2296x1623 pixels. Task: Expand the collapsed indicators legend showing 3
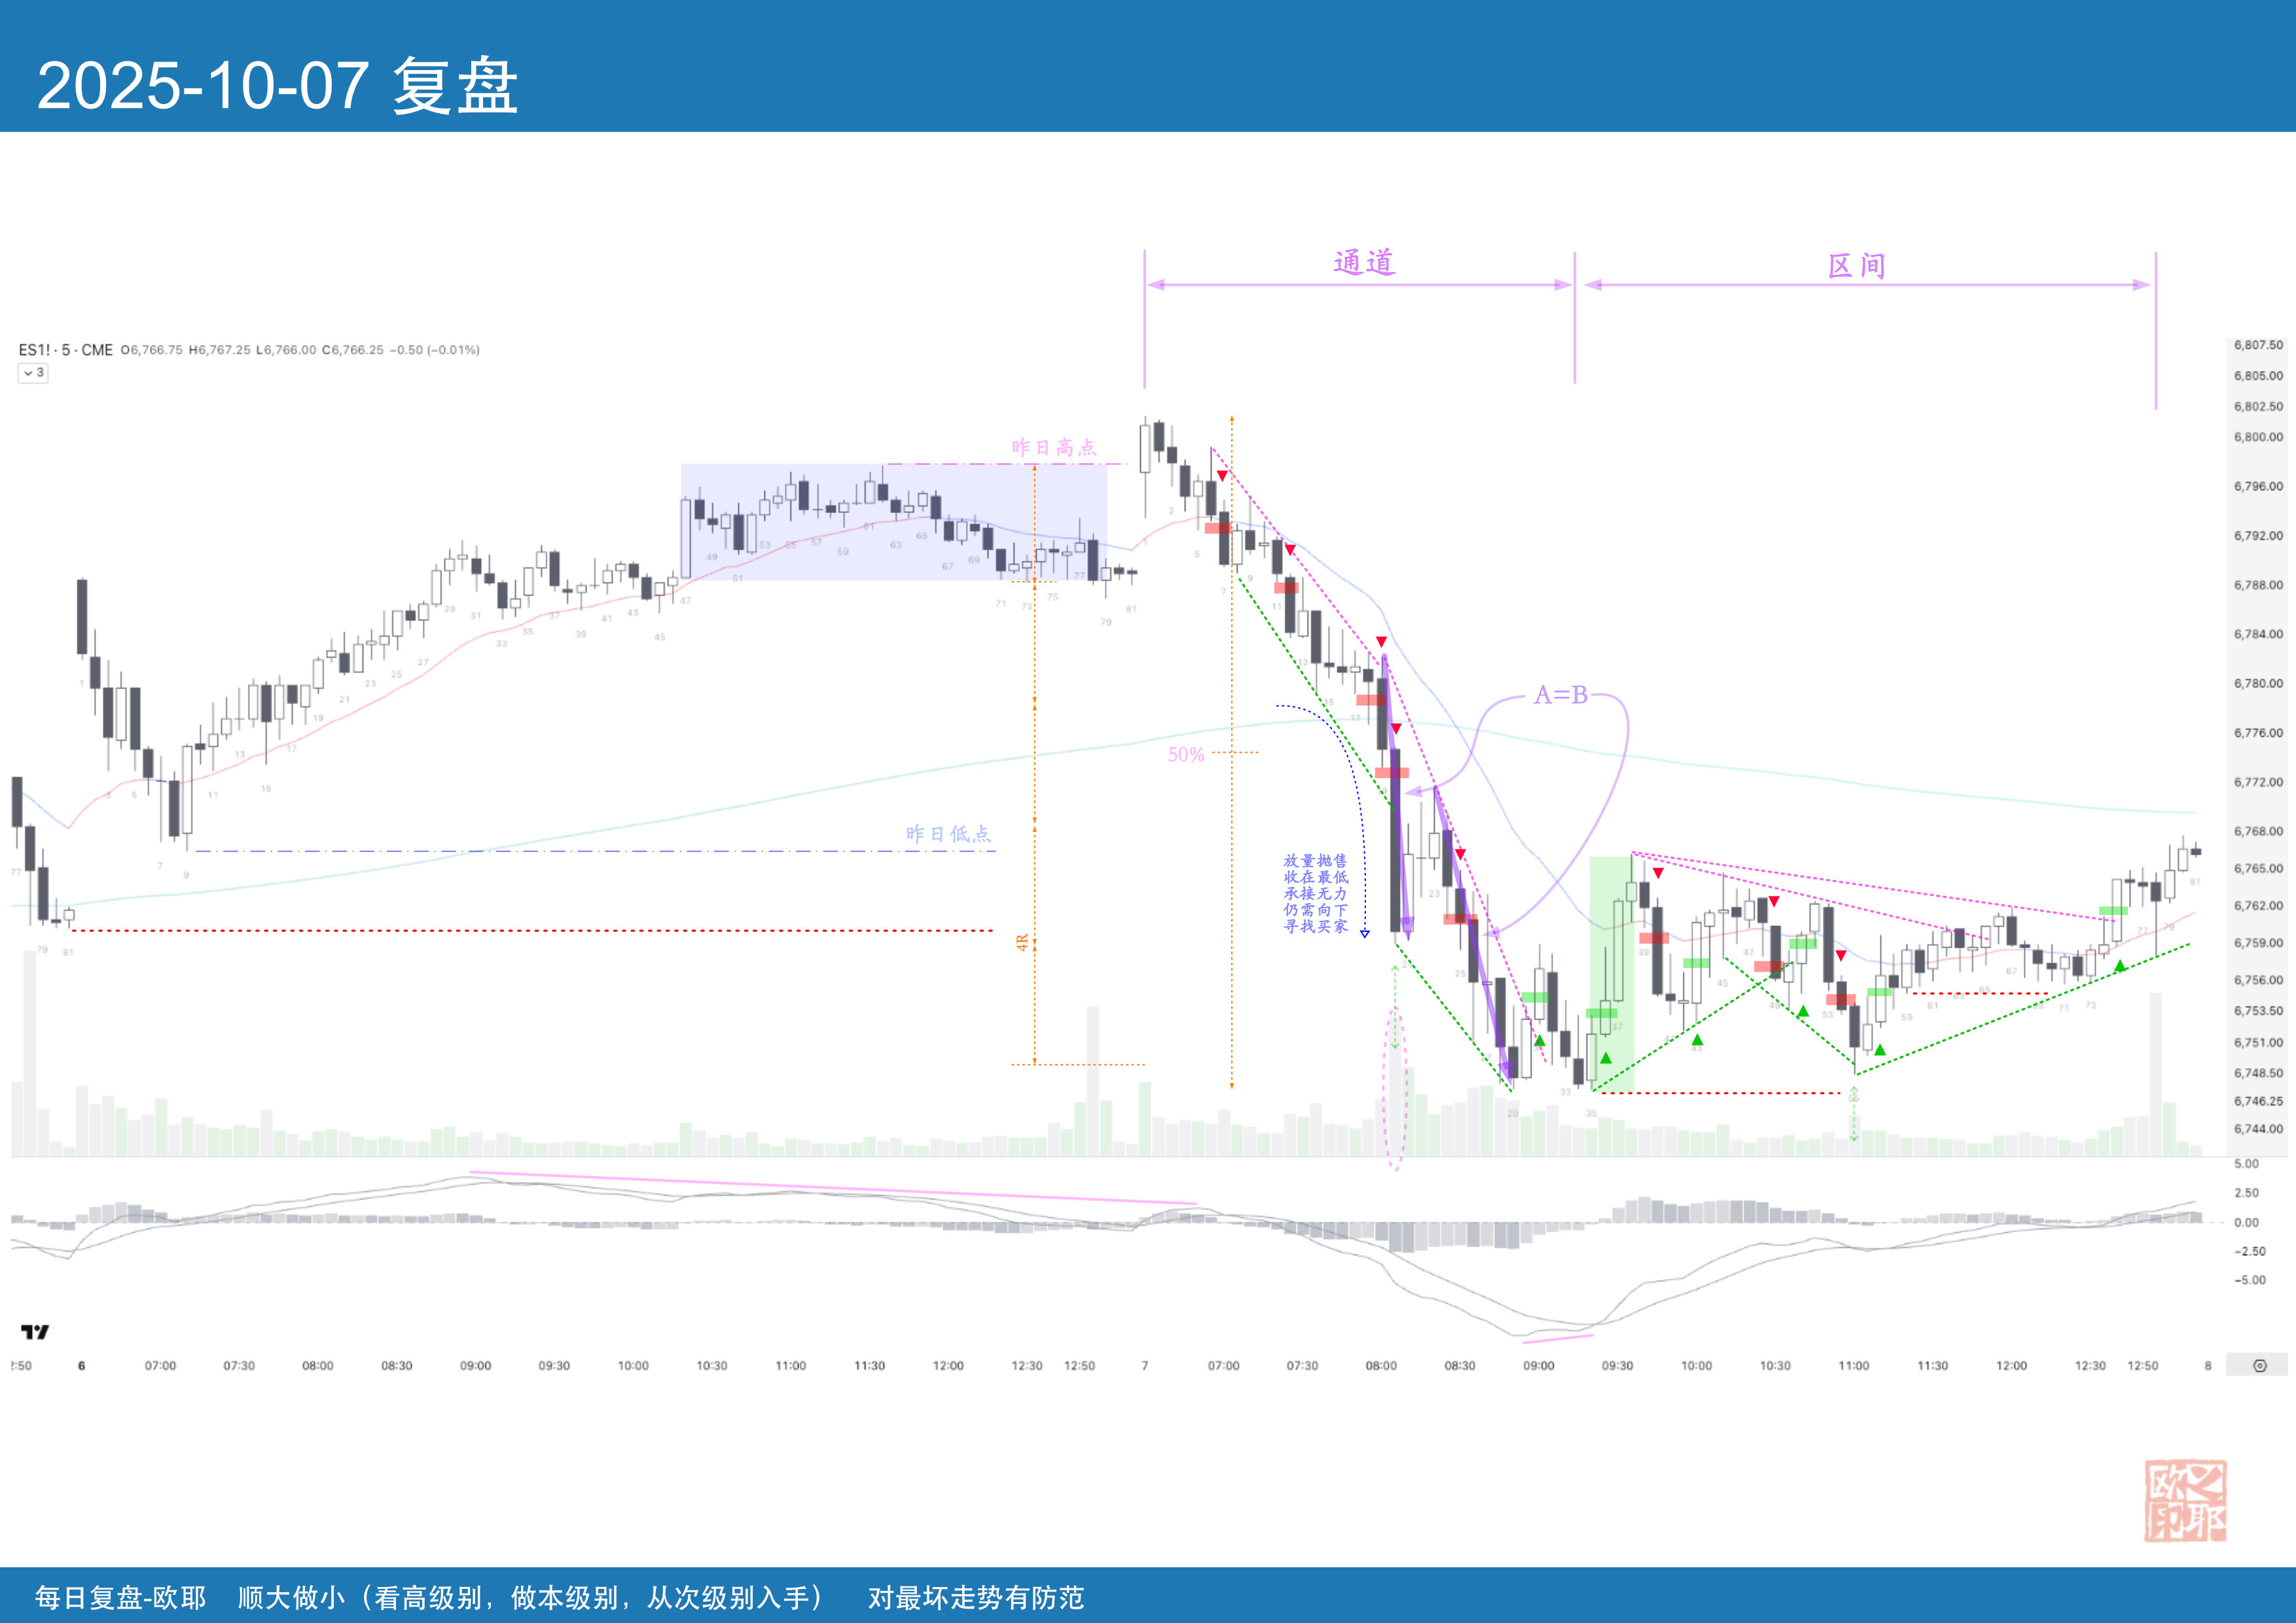[33, 373]
